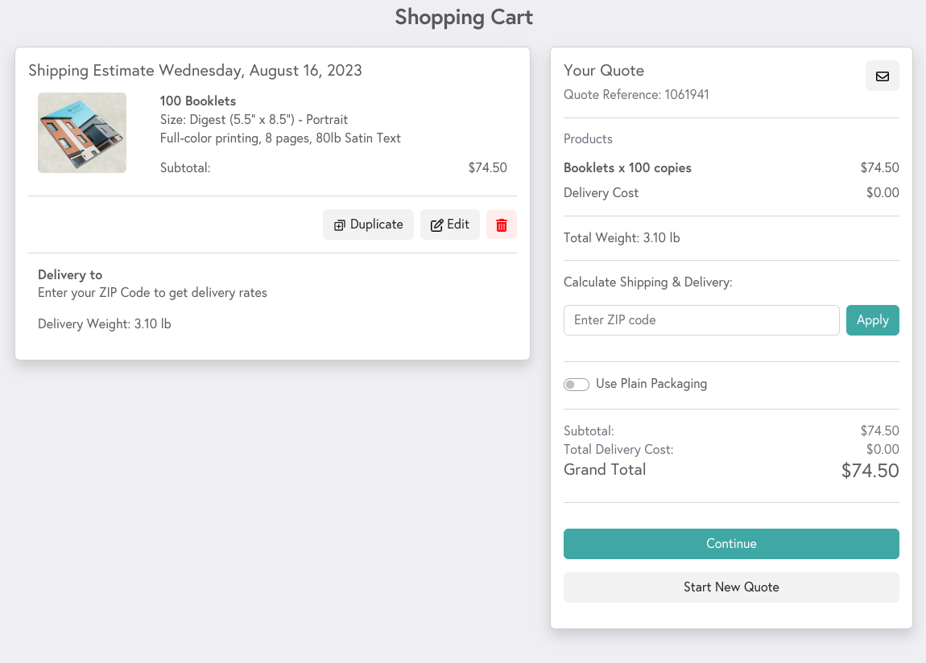926x663 pixels.
Task: Edit the 100 Booklets order
Action: [449, 224]
